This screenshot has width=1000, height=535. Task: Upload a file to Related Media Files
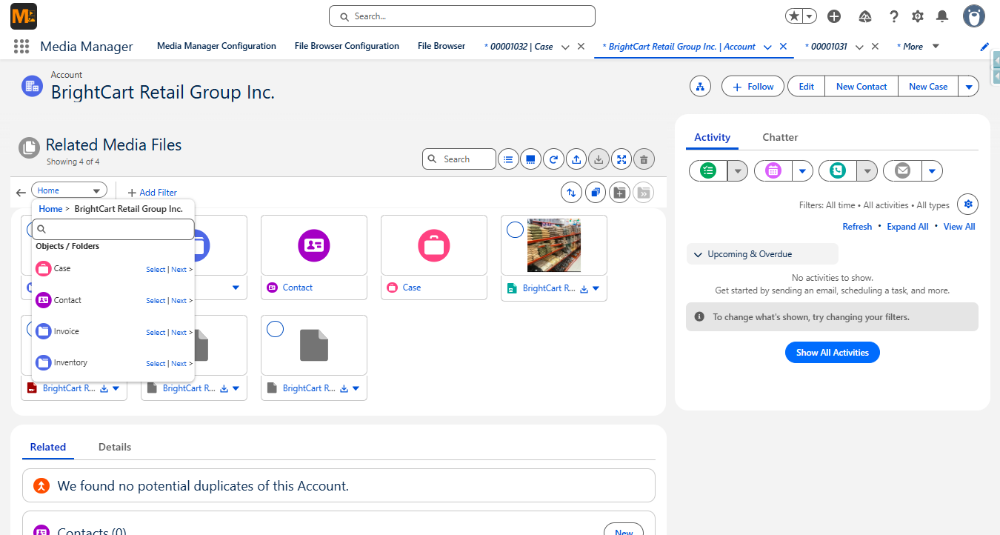(x=576, y=159)
